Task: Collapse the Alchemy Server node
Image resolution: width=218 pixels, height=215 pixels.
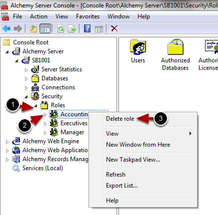Action: pyautogui.click(x=7, y=52)
